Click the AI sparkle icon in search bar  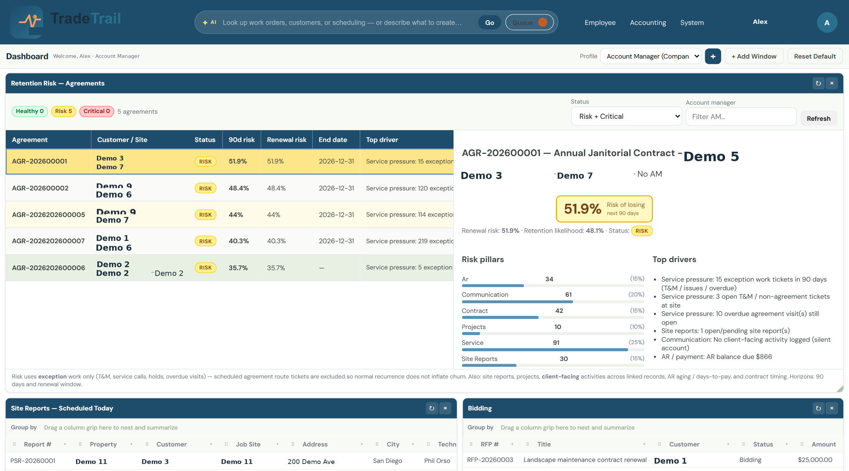point(205,23)
